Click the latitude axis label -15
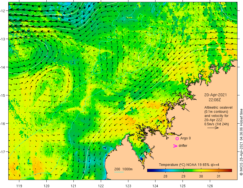This screenshot has height=188, width=243. [x=3, y=95]
